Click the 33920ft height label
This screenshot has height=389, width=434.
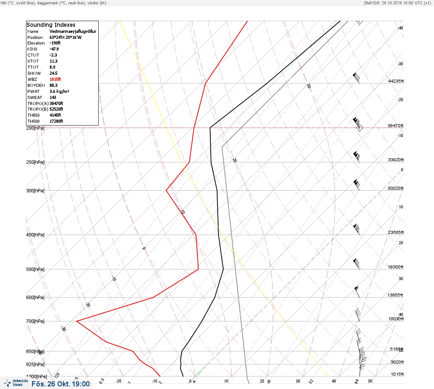click(x=396, y=160)
